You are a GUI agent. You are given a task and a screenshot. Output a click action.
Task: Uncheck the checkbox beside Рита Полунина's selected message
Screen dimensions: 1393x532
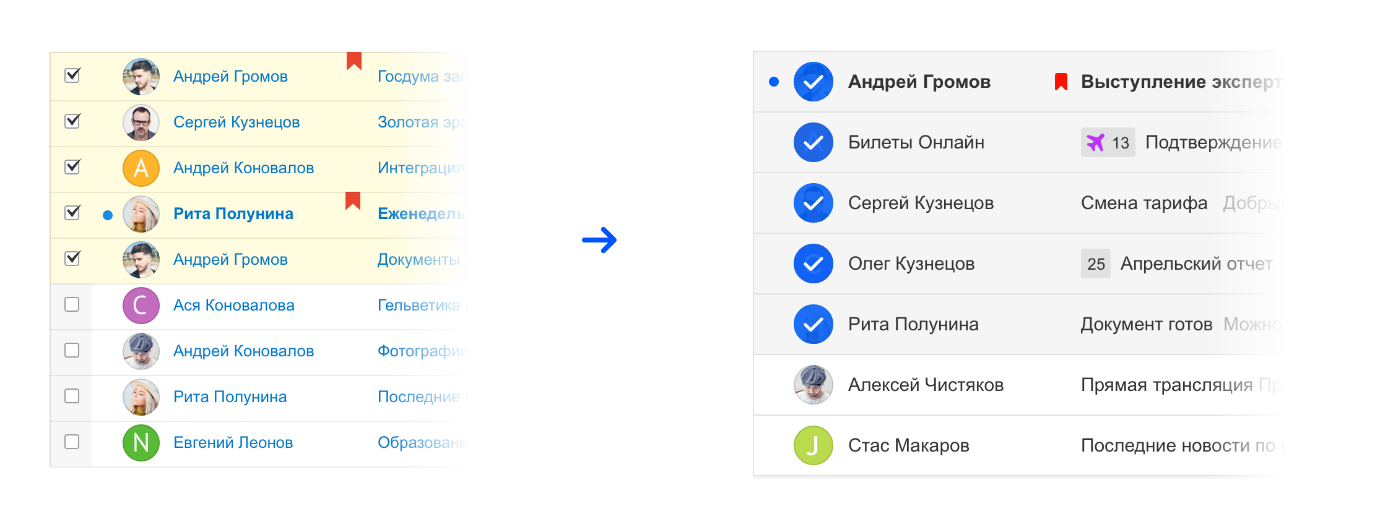pos(72,213)
